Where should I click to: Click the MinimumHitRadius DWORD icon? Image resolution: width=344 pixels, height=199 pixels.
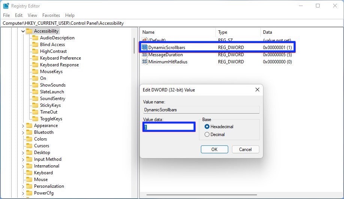point(145,61)
